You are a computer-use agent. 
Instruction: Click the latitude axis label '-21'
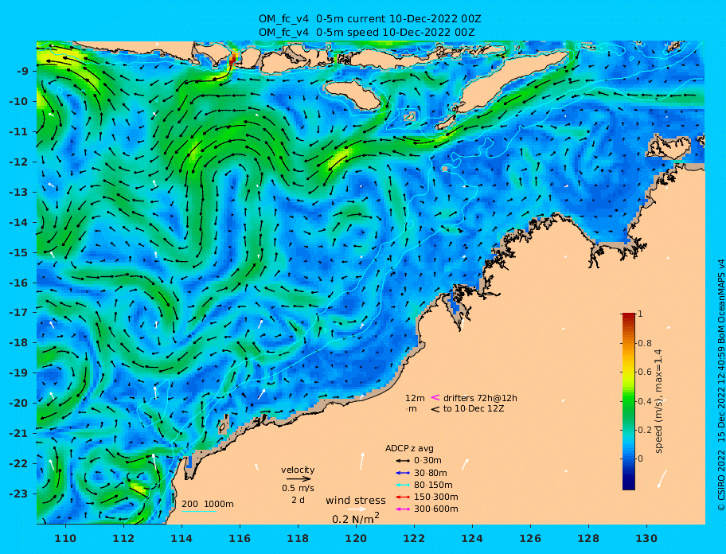pyautogui.click(x=19, y=433)
